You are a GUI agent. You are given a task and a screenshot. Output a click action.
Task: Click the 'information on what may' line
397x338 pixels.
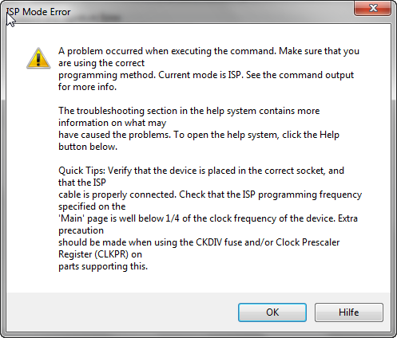point(113,123)
